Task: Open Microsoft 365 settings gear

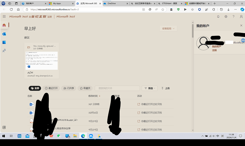Action: [x=226, y=16]
